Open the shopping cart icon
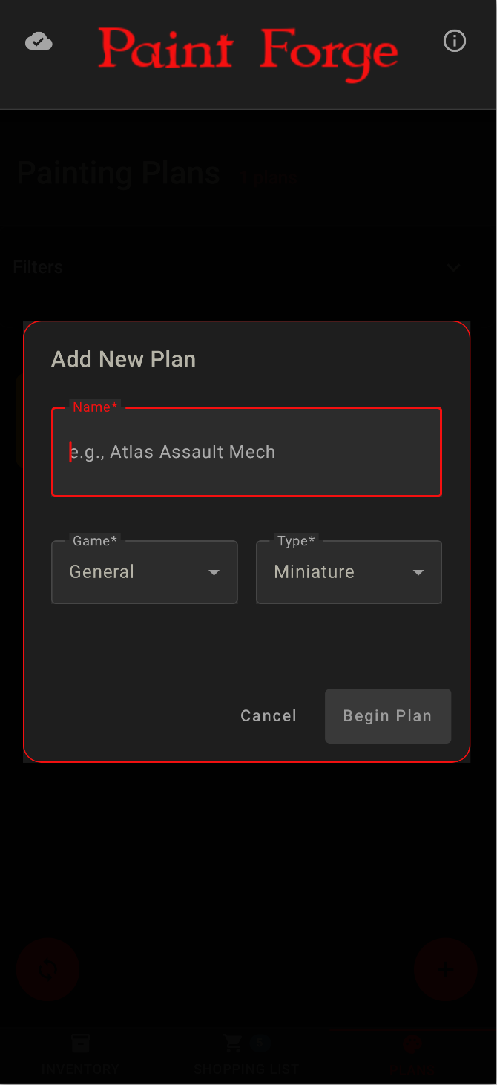The height and width of the screenshot is (1085, 497). [x=231, y=1043]
